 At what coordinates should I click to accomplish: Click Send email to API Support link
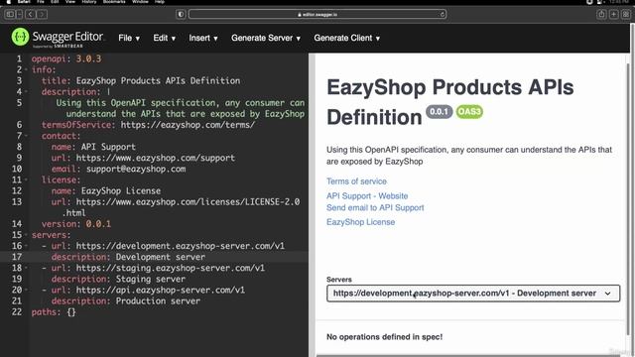(375, 207)
